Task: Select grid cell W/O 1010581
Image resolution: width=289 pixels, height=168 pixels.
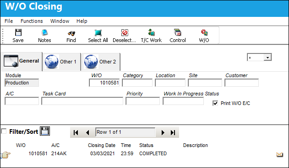Action: [x=38, y=153]
